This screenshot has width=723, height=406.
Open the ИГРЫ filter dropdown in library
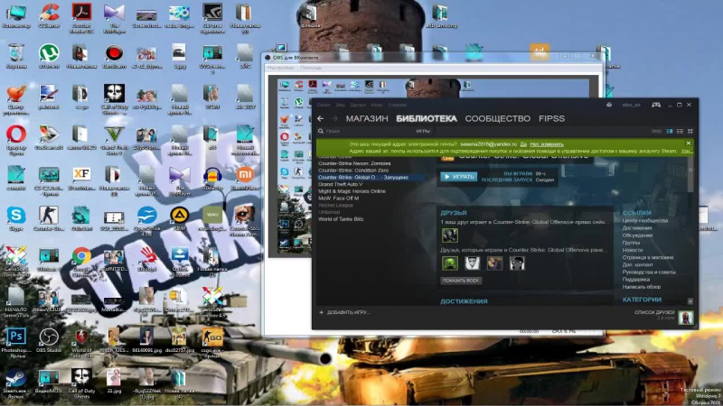pyautogui.click(x=423, y=131)
